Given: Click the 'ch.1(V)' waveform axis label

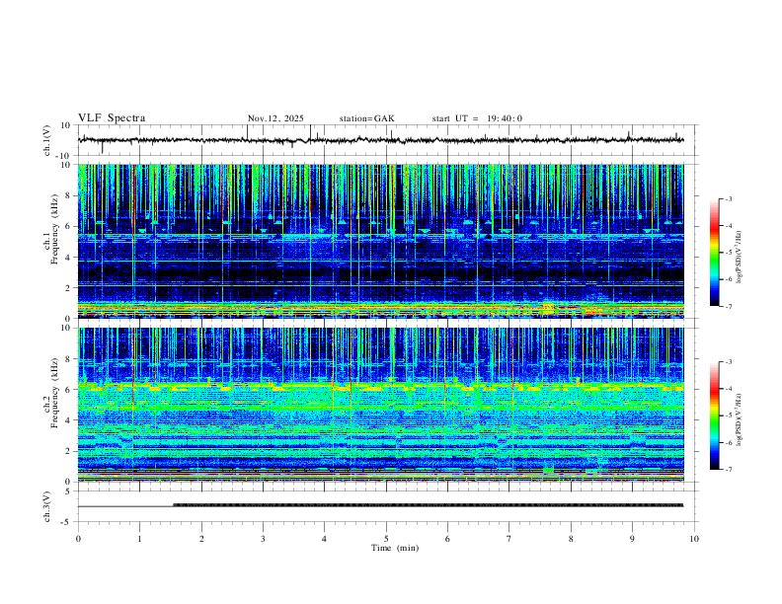Looking at the screenshot, I should coord(46,140).
